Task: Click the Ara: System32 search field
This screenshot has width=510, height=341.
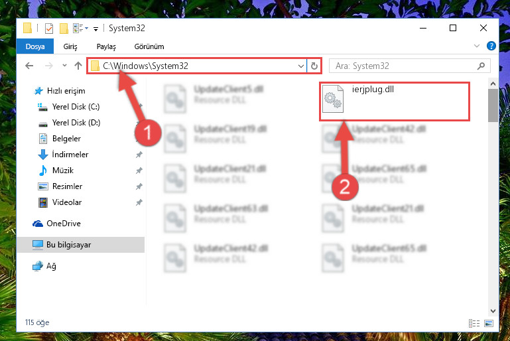Action: click(x=403, y=66)
